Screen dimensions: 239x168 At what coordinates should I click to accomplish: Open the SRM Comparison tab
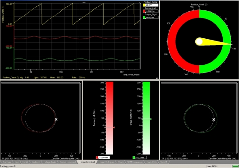(x=135, y=162)
